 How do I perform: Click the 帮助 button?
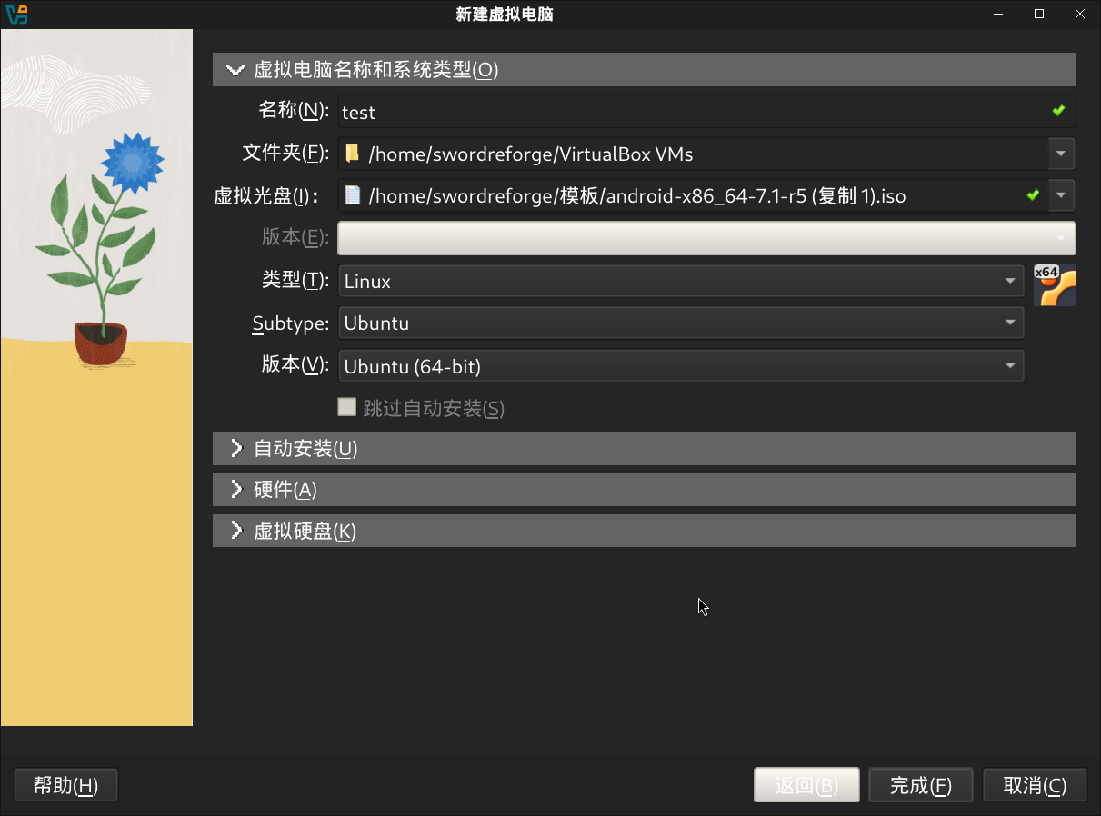click(x=65, y=784)
